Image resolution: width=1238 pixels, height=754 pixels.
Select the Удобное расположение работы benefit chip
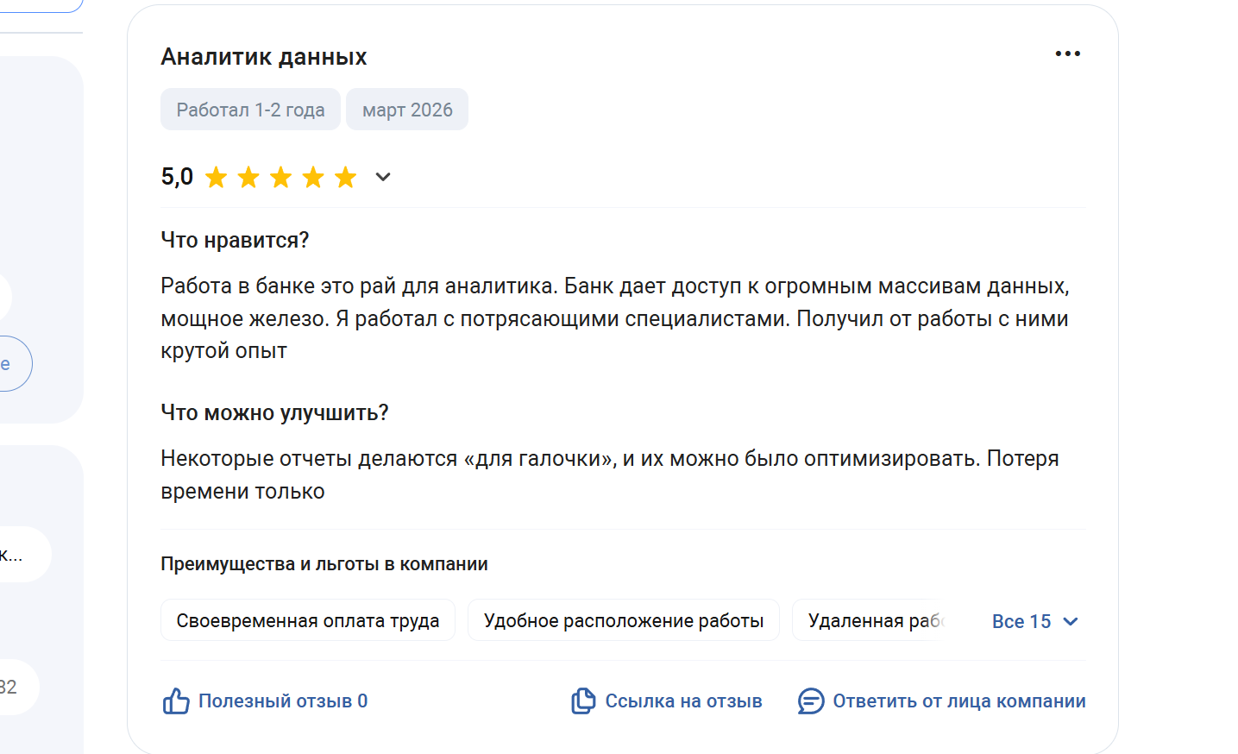tap(623, 620)
